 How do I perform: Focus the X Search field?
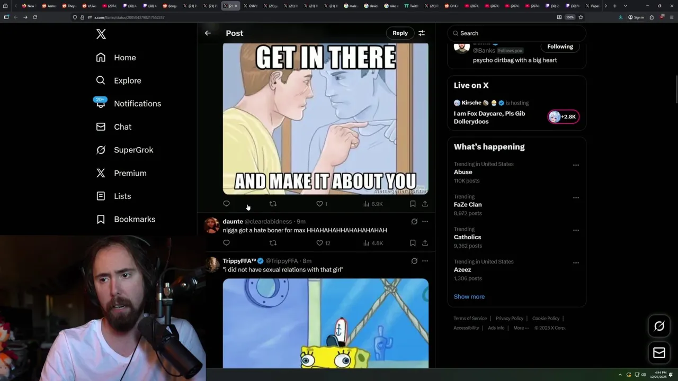516,33
